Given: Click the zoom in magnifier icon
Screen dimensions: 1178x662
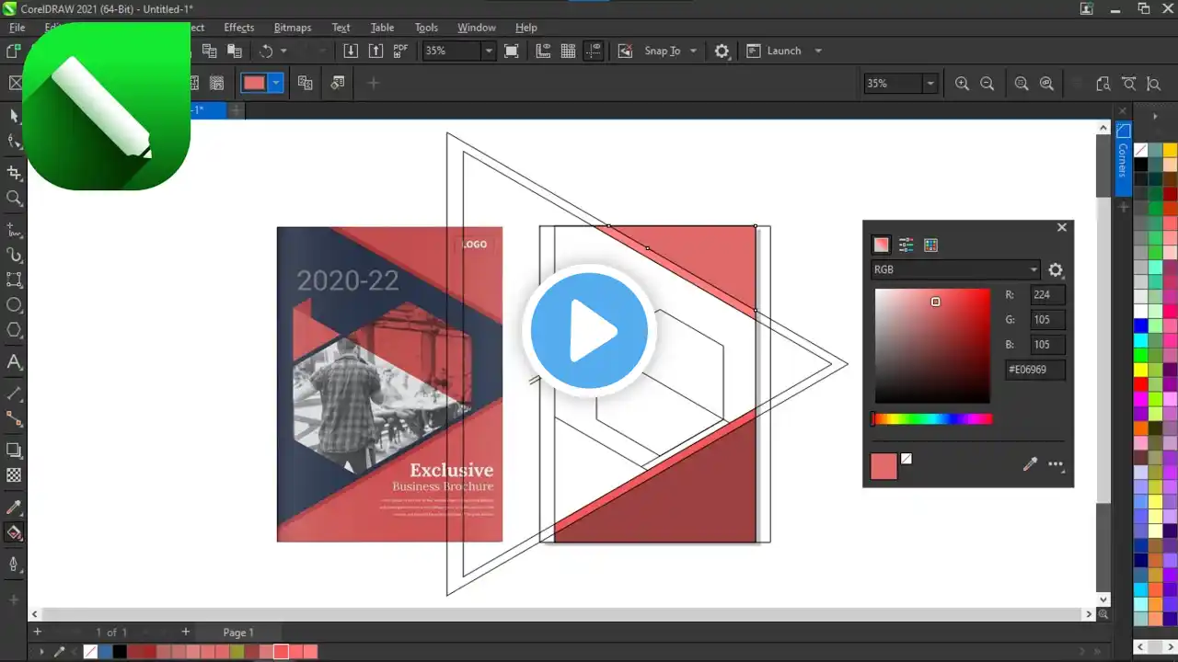Looking at the screenshot, I should click(962, 84).
